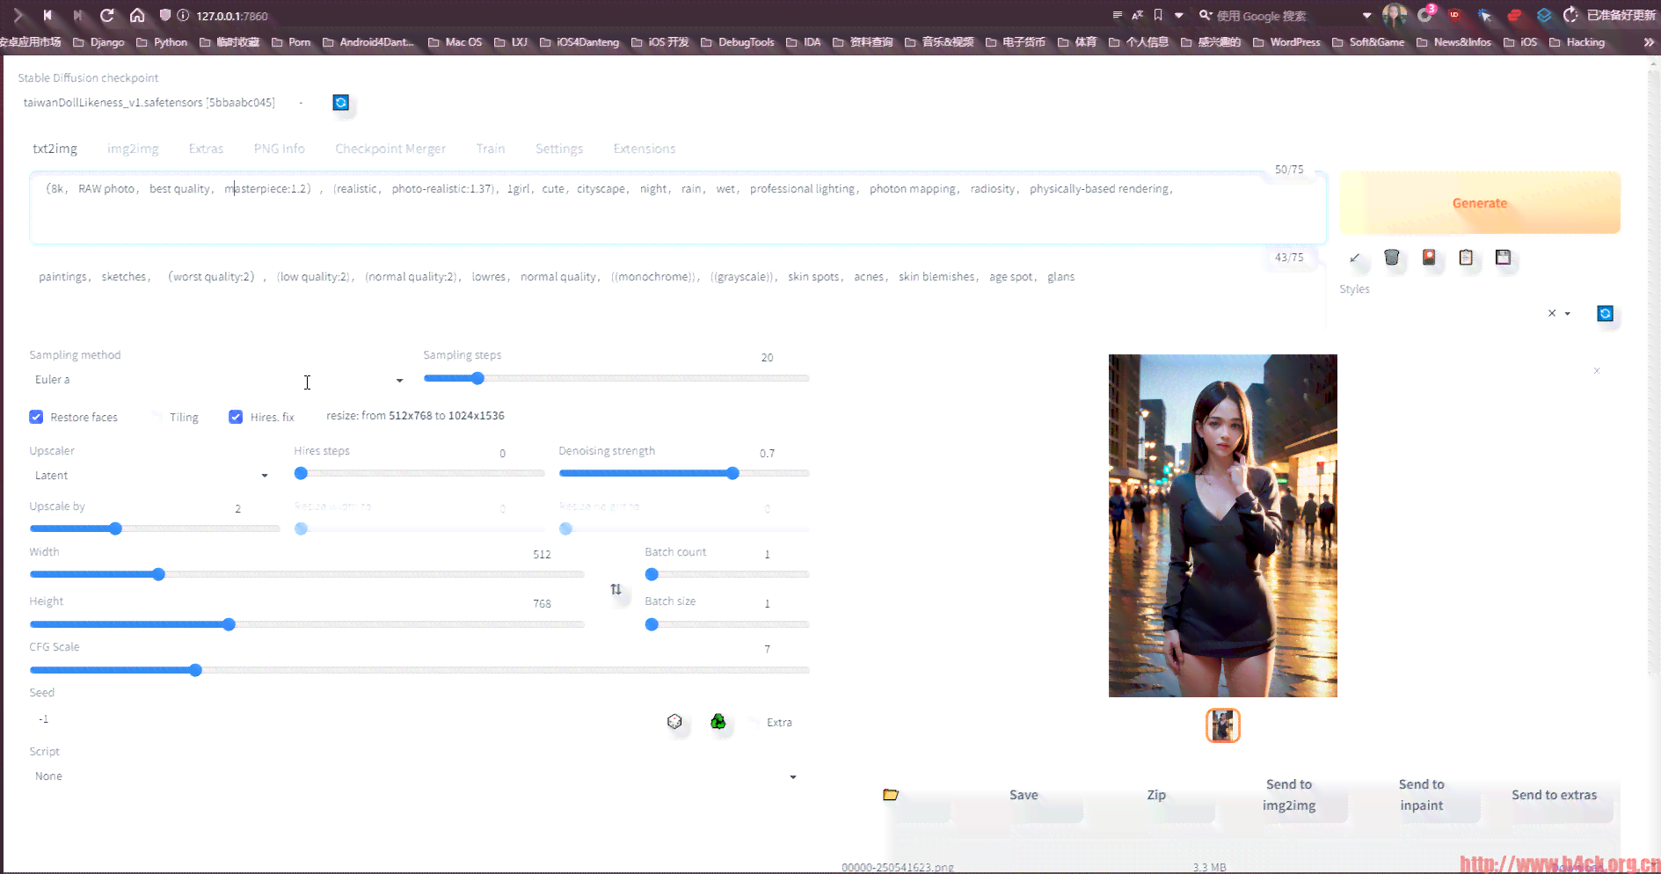Send the image to img2img
The height and width of the screenshot is (874, 1661).
1289,795
